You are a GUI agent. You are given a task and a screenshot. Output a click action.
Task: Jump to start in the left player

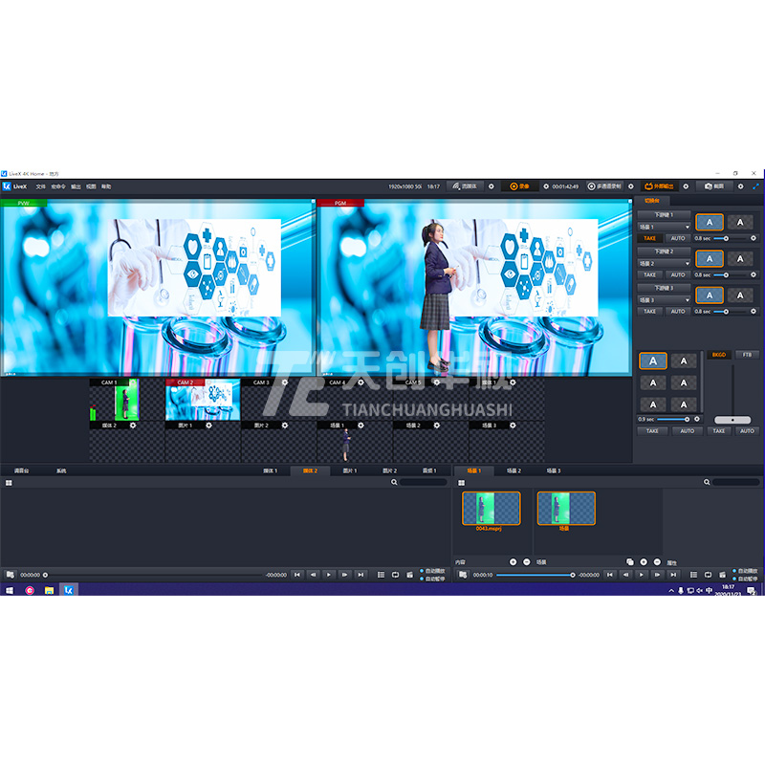pos(297,575)
